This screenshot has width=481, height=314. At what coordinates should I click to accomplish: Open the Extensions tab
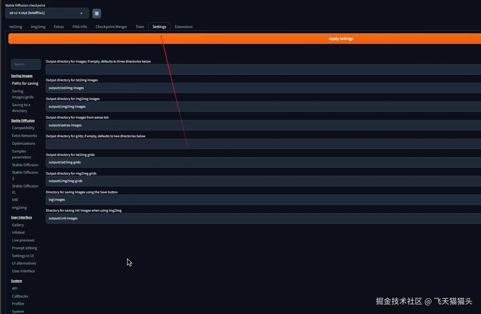(184, 27)
